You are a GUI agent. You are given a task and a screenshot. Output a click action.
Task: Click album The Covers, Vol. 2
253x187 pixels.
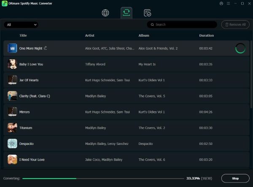pos(152,128)
